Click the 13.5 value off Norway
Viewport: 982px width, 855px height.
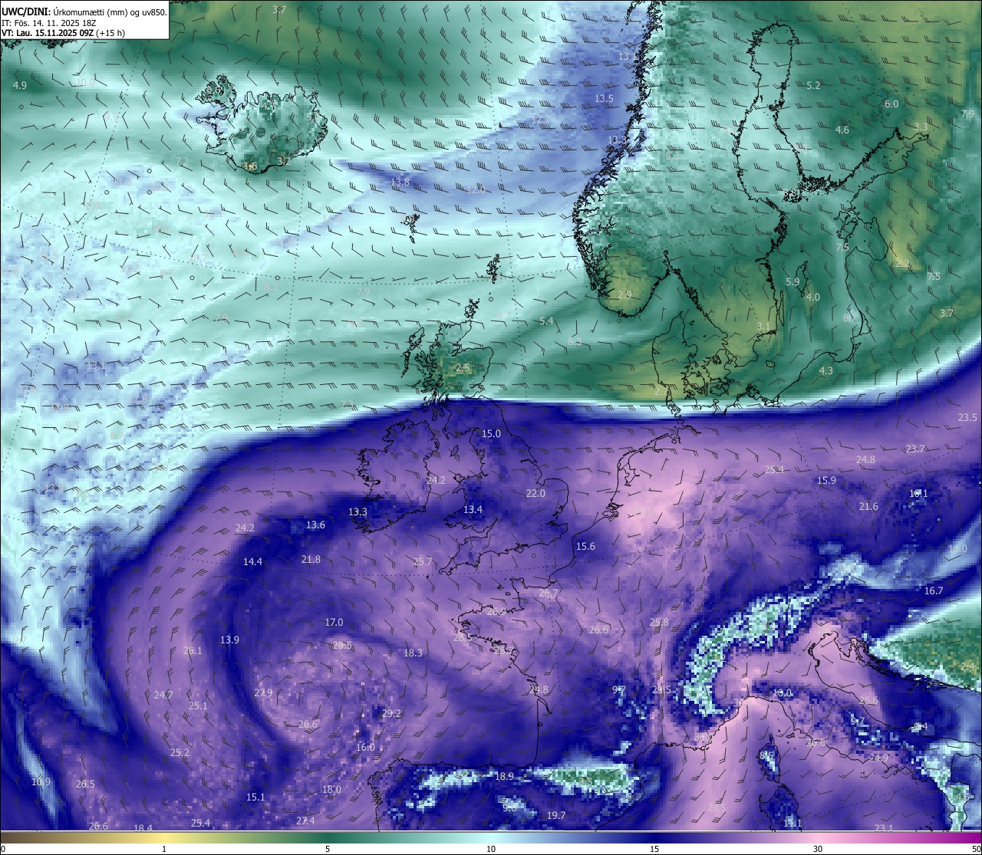point(605,98)
